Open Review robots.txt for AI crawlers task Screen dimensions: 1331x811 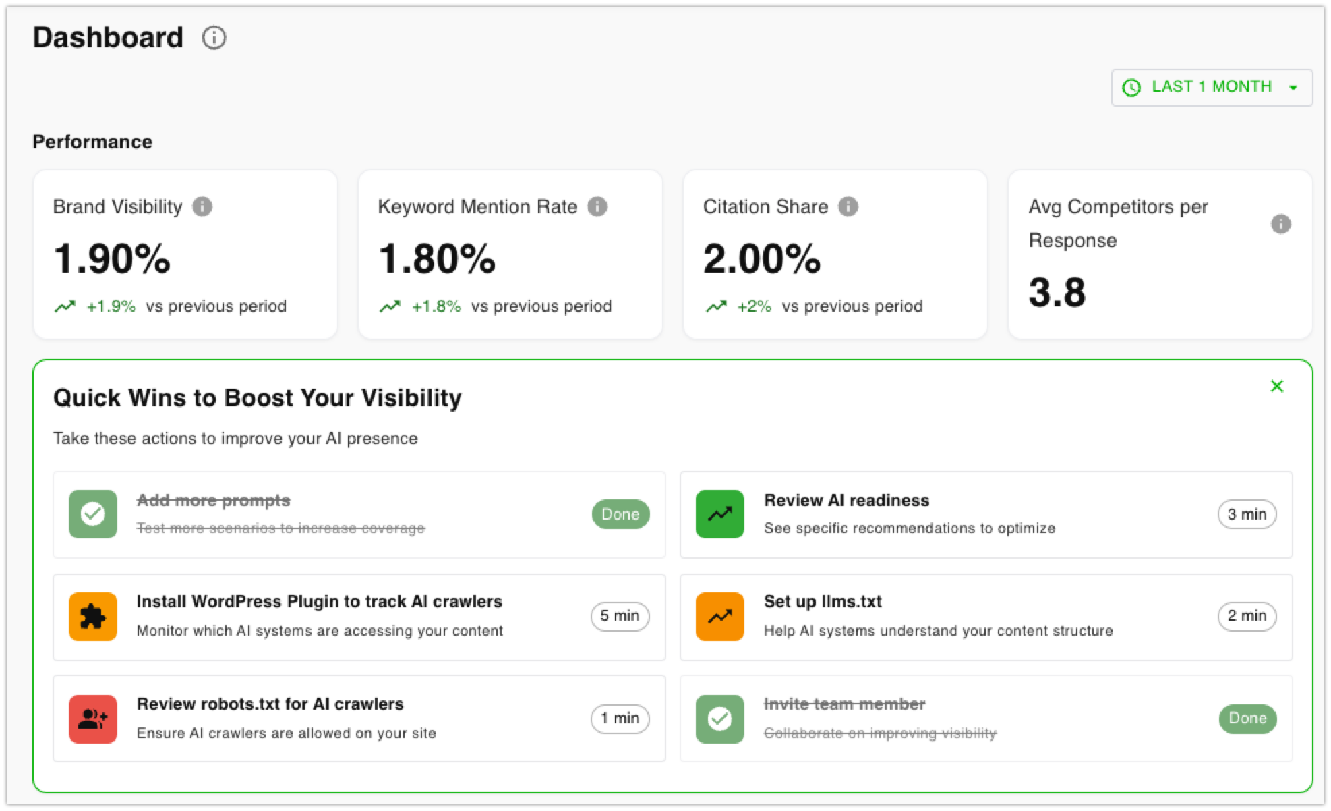click(x=270, y=704)
